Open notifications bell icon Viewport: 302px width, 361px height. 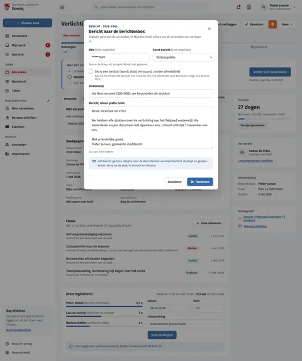(x=238, y=7)
